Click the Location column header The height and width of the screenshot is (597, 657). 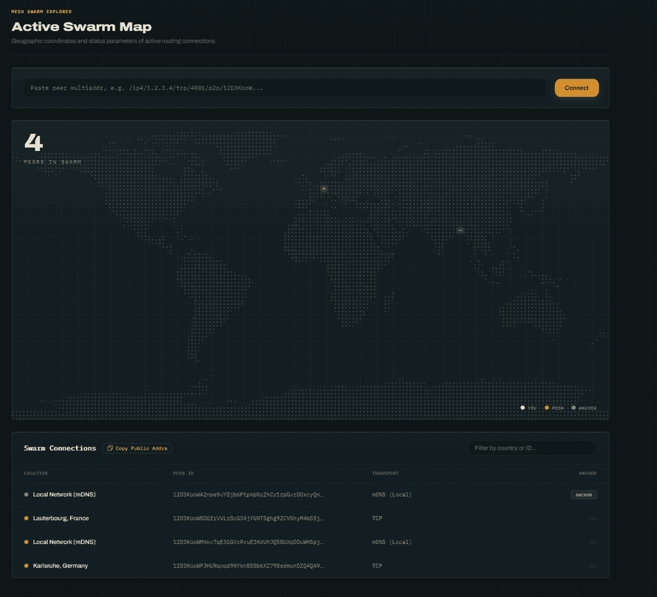tap(35, 473)
